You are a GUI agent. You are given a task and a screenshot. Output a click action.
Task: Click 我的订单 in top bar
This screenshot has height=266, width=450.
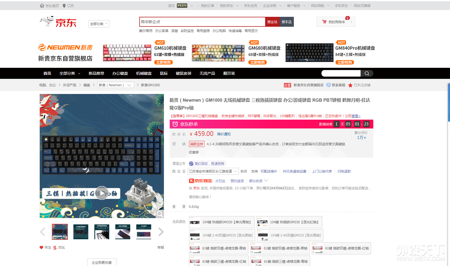click(207, 6)
